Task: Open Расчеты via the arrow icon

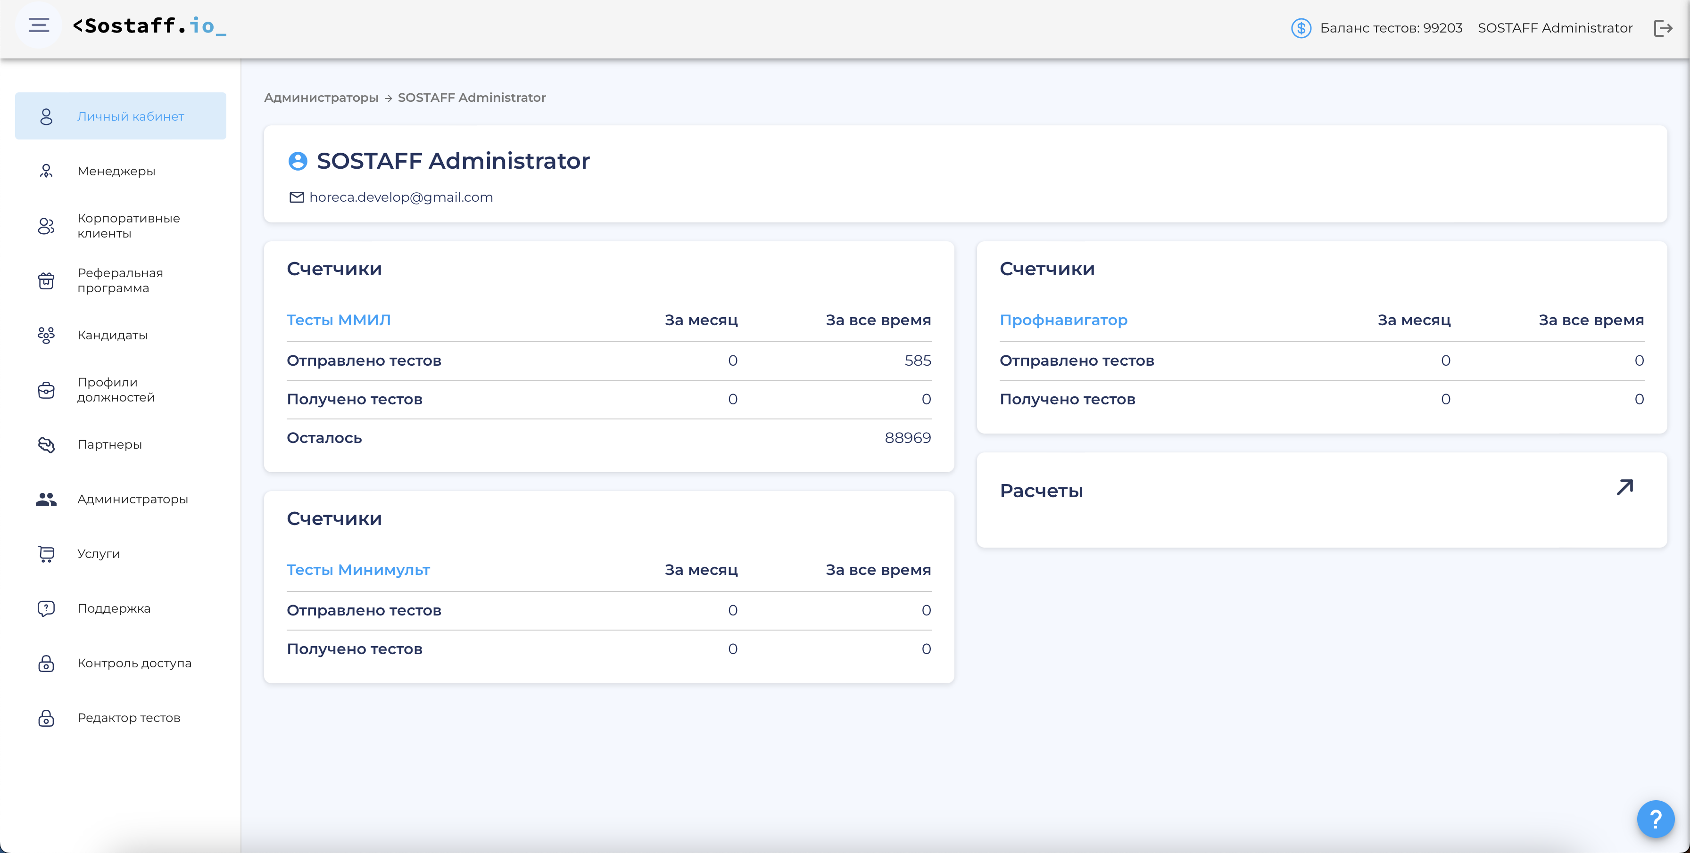Action: (x=1624, y=487)
